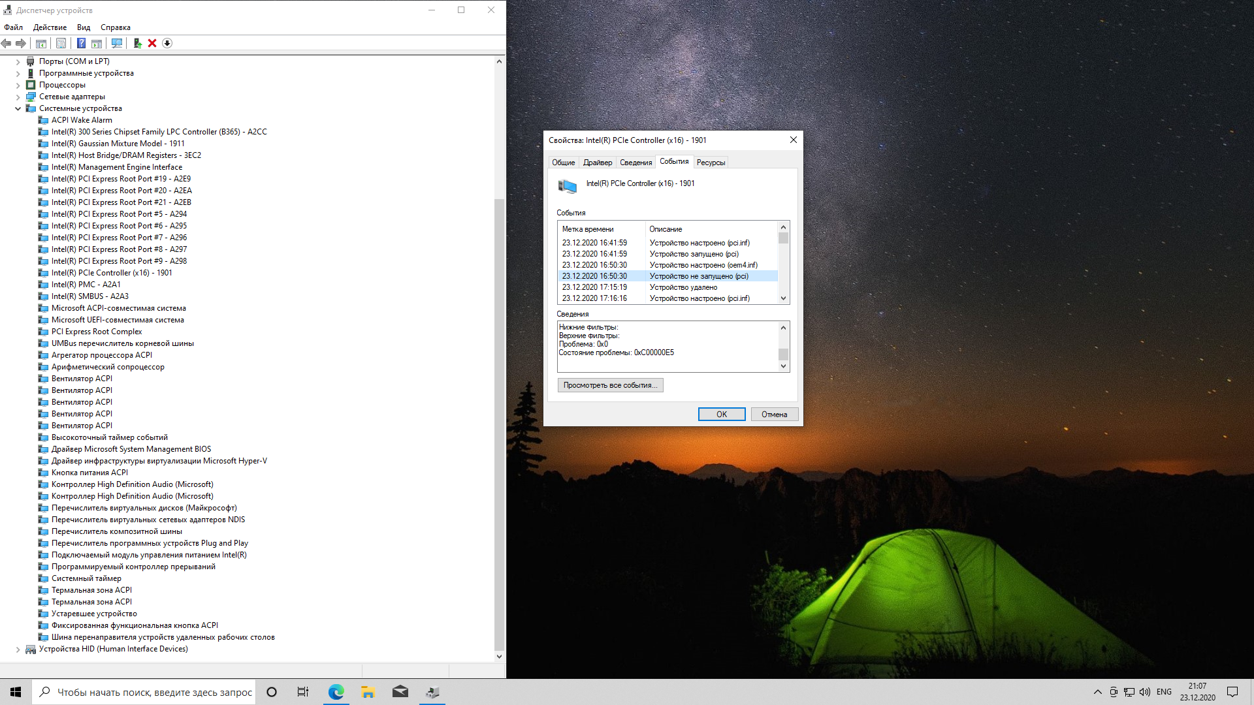Collapse Системные устройства node
Image resolution: width=1254 pixels, height=705 pixels.
pyautogui.click(x=18, y=109)
